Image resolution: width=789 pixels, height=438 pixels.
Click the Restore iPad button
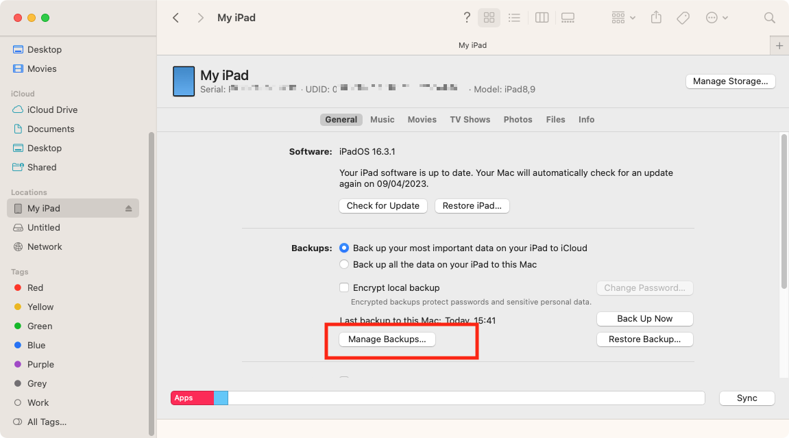point(472,206)
